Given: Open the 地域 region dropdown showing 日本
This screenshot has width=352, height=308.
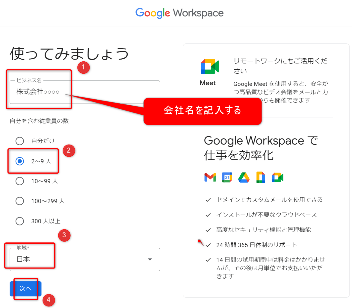Looking at the screenshot, I should [x=85, y=259].
